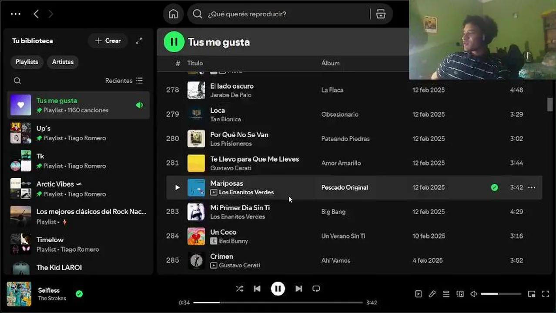Skip to the next track

(x=298, y=289)
